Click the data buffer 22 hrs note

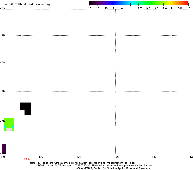click(94, 166)
